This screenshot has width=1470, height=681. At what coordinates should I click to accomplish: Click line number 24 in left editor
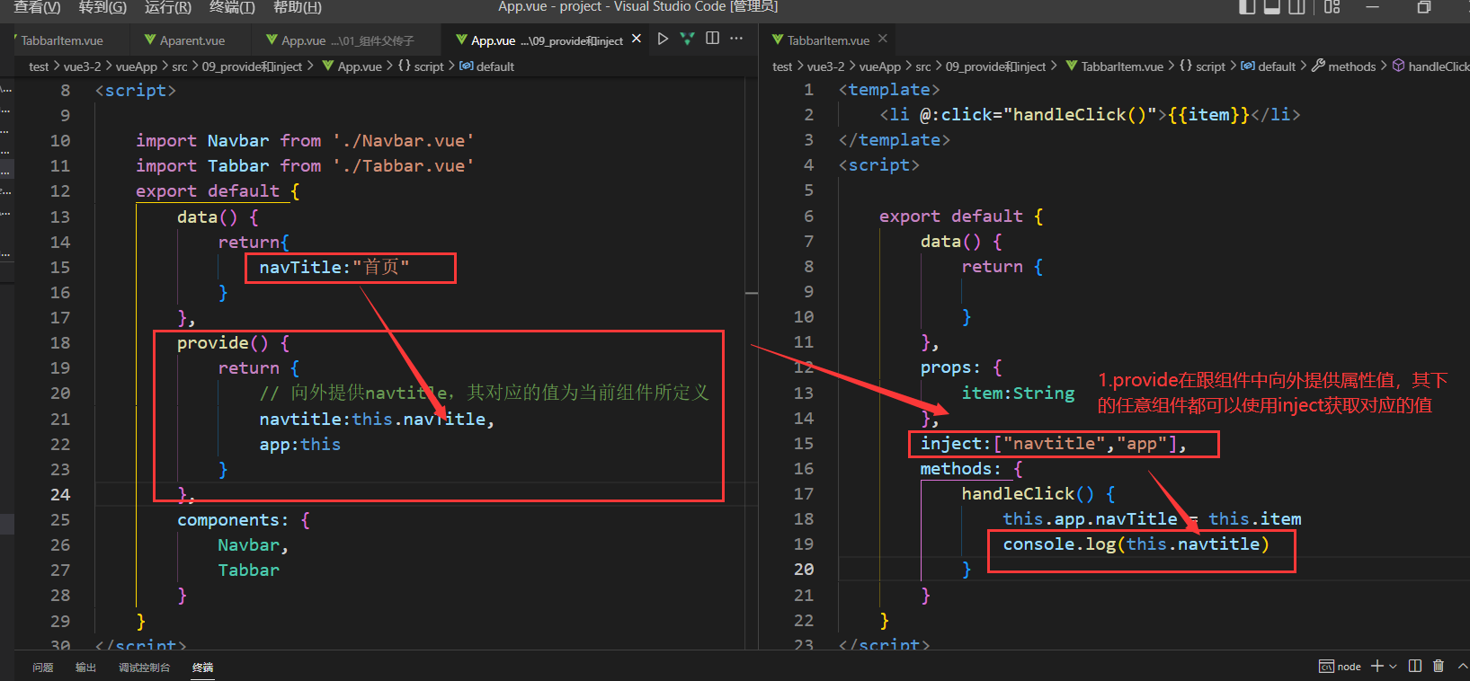60,494
